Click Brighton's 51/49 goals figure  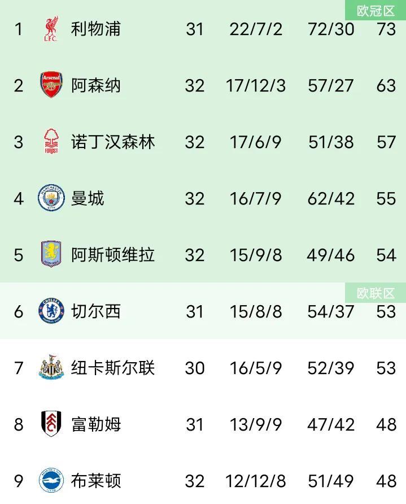(331, 481)
